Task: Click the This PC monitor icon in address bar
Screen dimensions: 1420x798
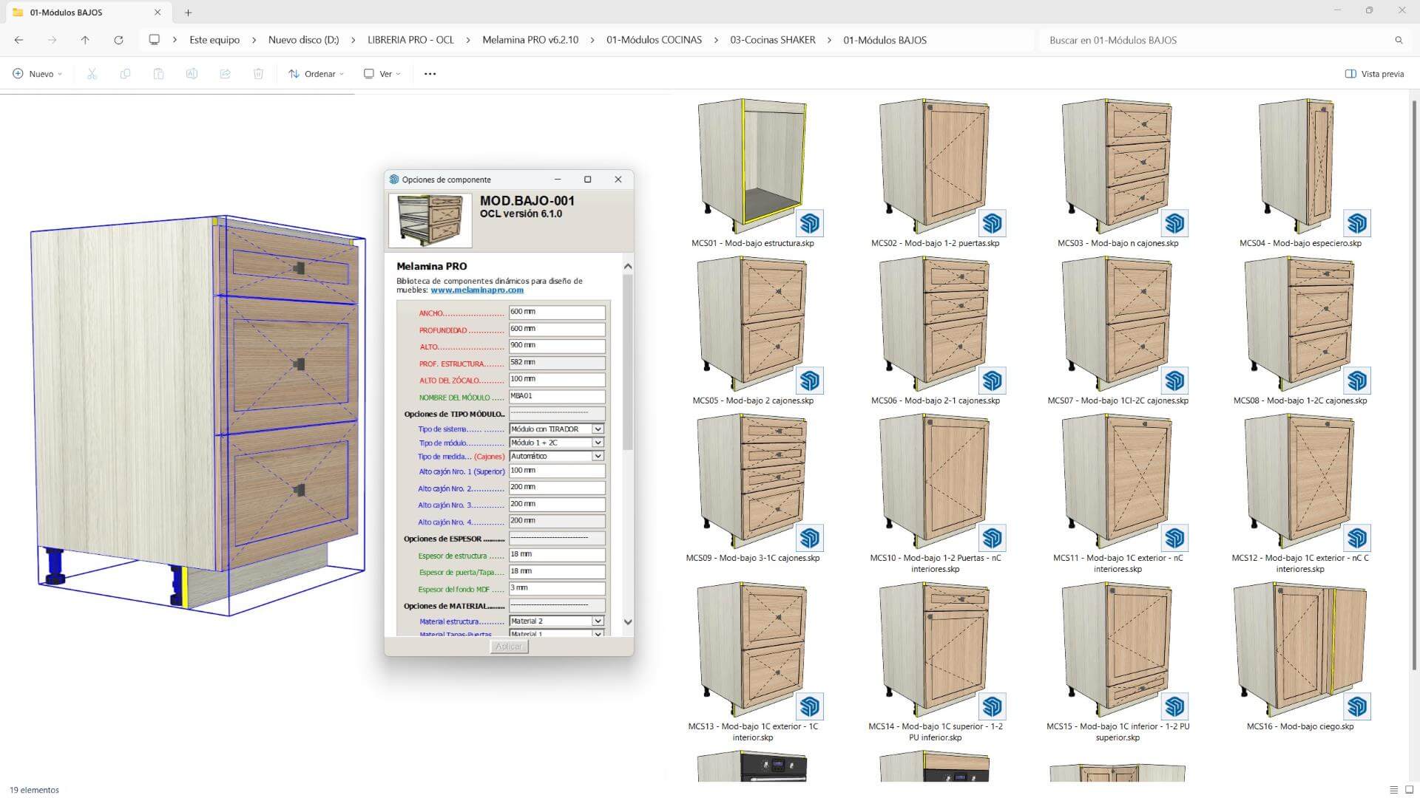Action: point(154,40)
